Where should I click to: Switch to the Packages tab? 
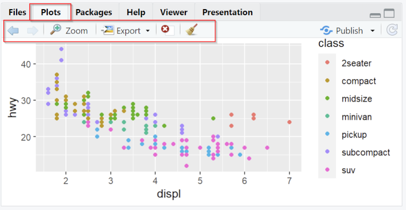(x=94, y=12)
